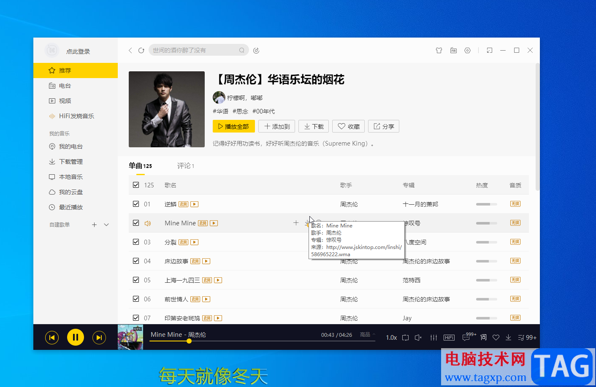Toggle HiFi mode in player bar

click(x=449, y=338)
